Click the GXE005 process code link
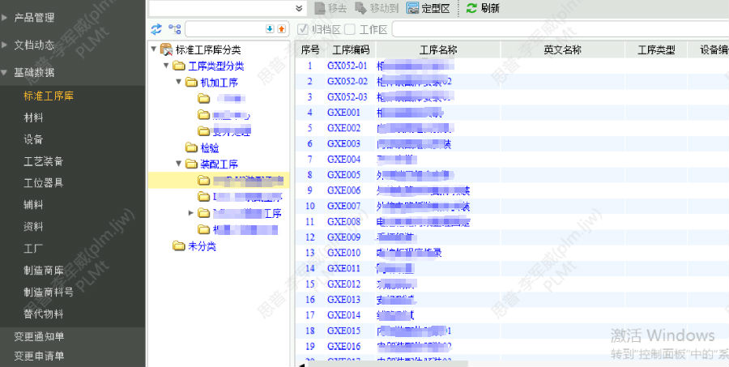This screenshot has height=367, width=729. [x=343, y=174]
